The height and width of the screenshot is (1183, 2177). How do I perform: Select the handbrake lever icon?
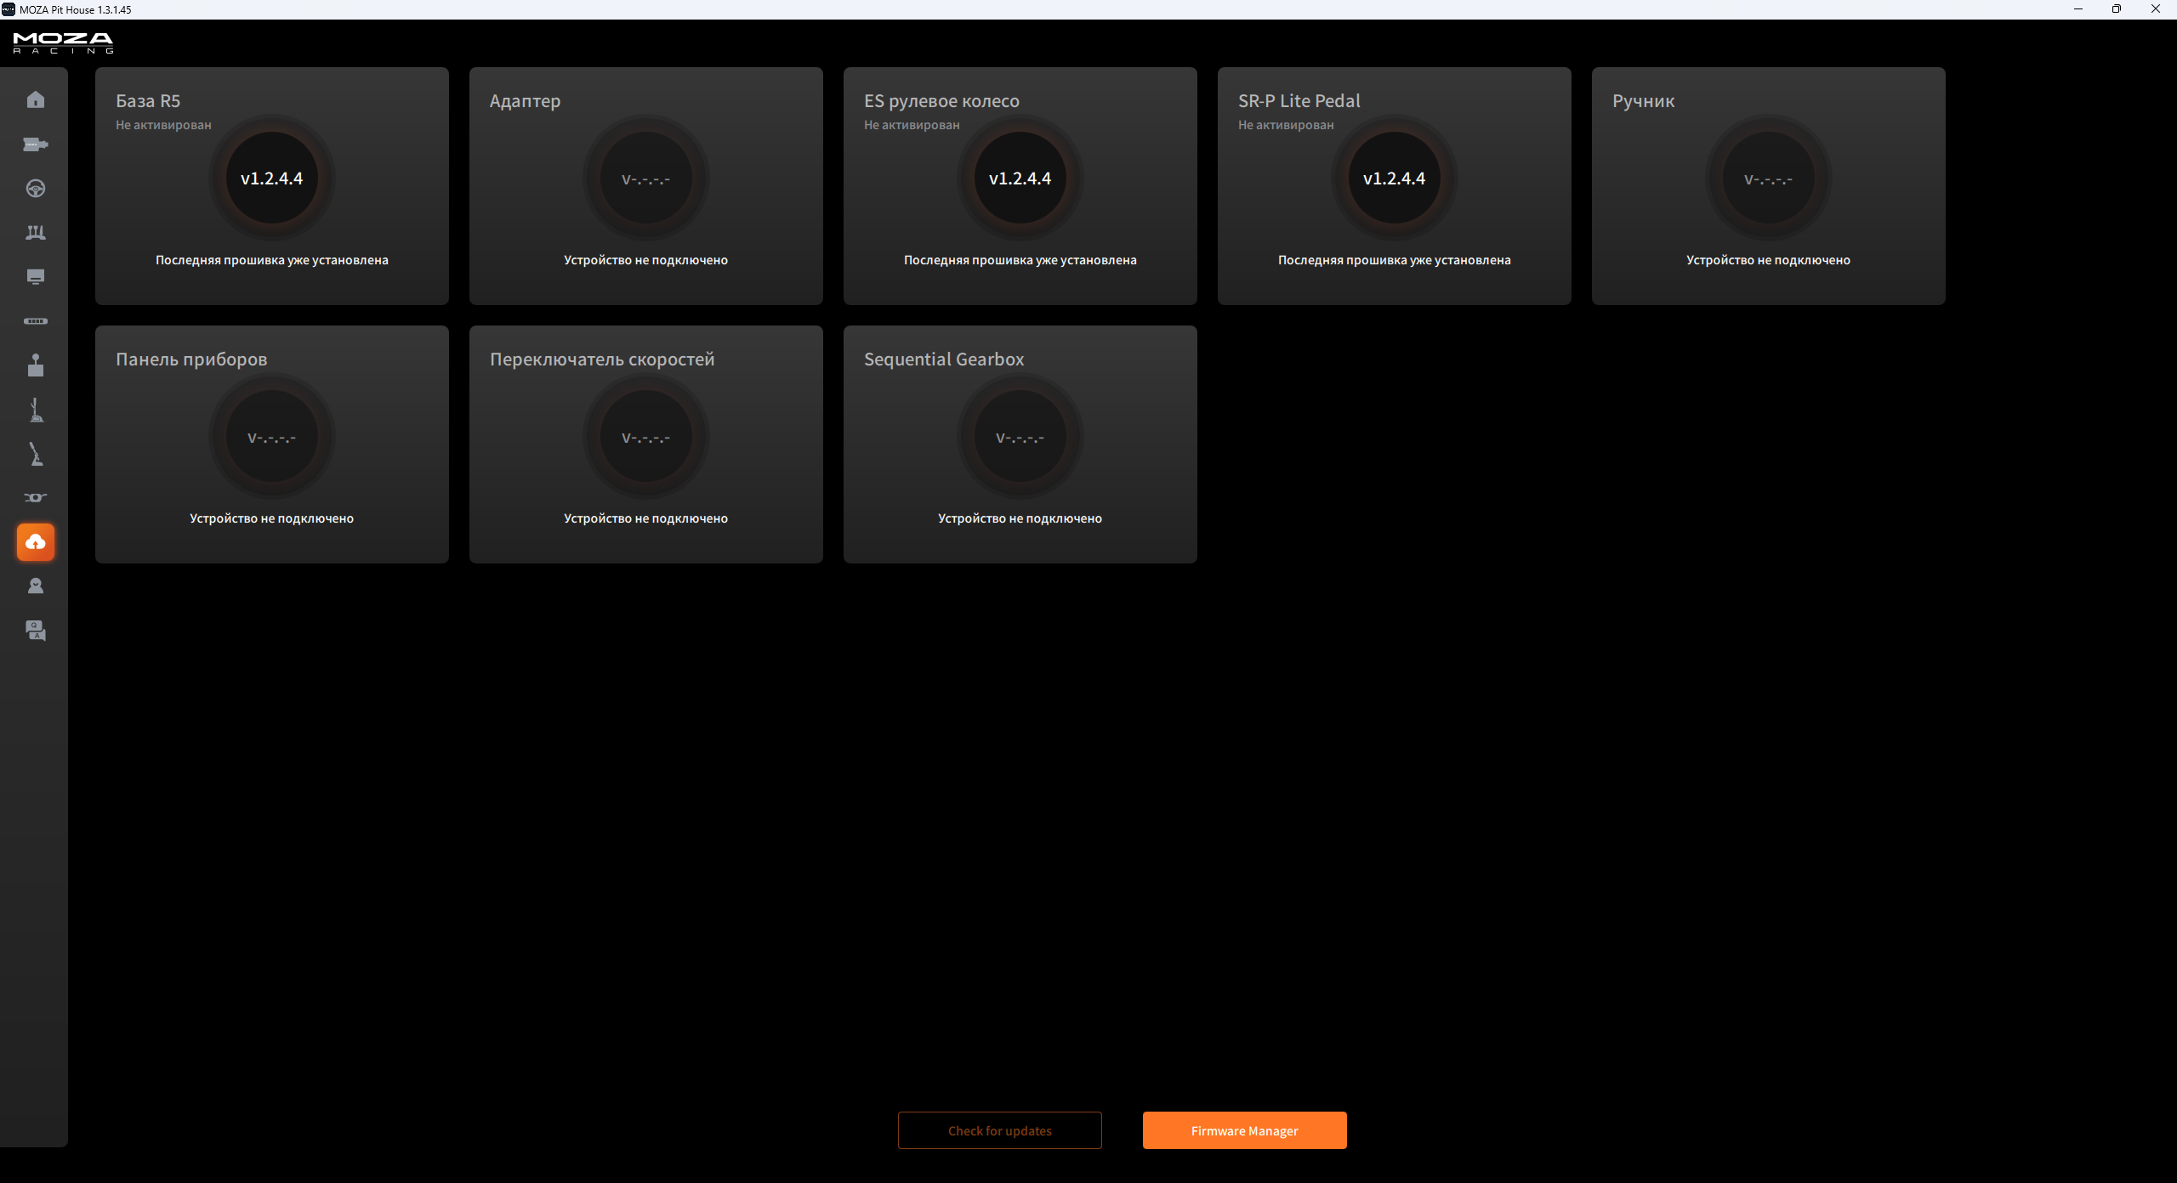36,454
